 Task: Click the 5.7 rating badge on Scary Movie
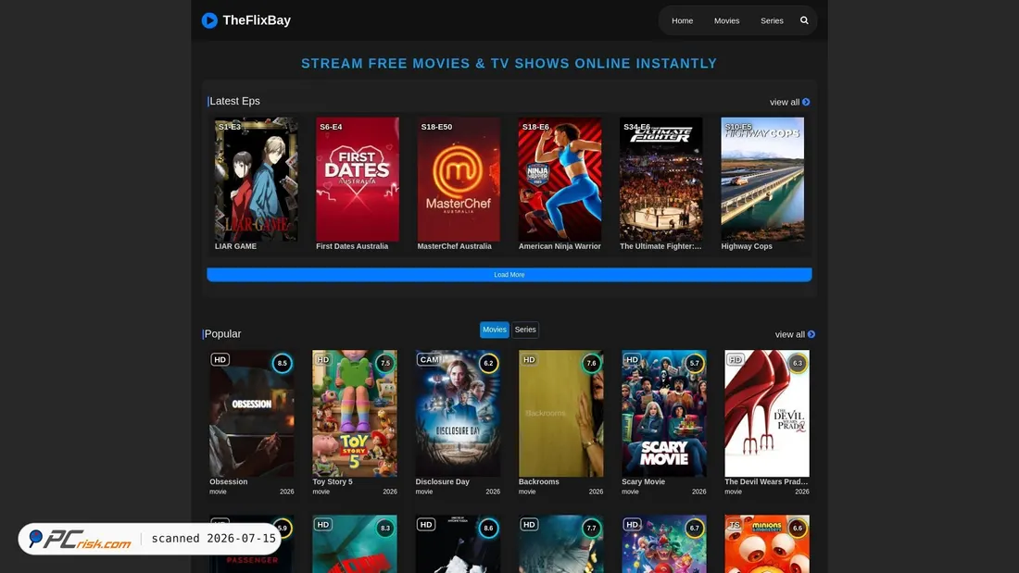pyautogui.click(x=694, y=363)
